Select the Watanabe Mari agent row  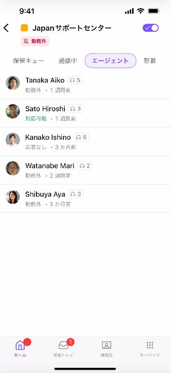[x=85, y=170]
